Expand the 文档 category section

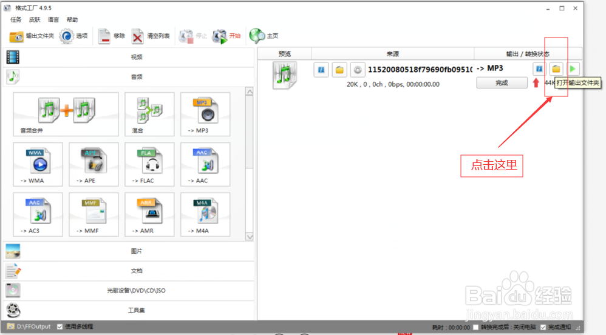[x=129, y=271]
